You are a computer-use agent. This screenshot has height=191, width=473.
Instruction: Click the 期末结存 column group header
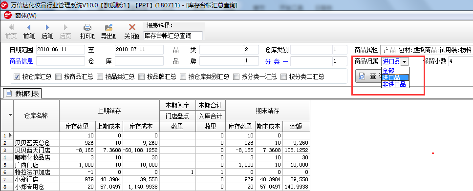268,111
